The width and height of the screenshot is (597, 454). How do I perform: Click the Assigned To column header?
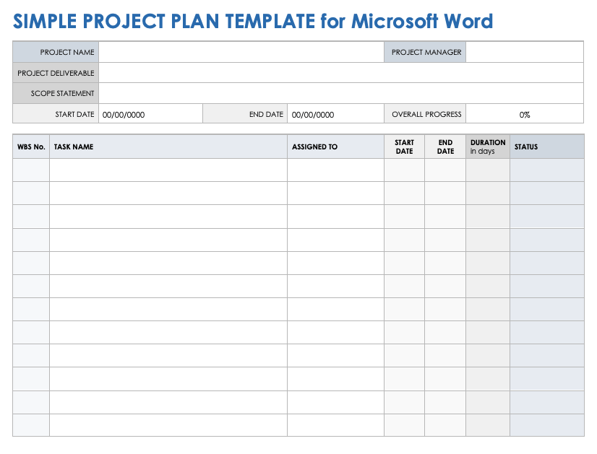click(314, 147)
